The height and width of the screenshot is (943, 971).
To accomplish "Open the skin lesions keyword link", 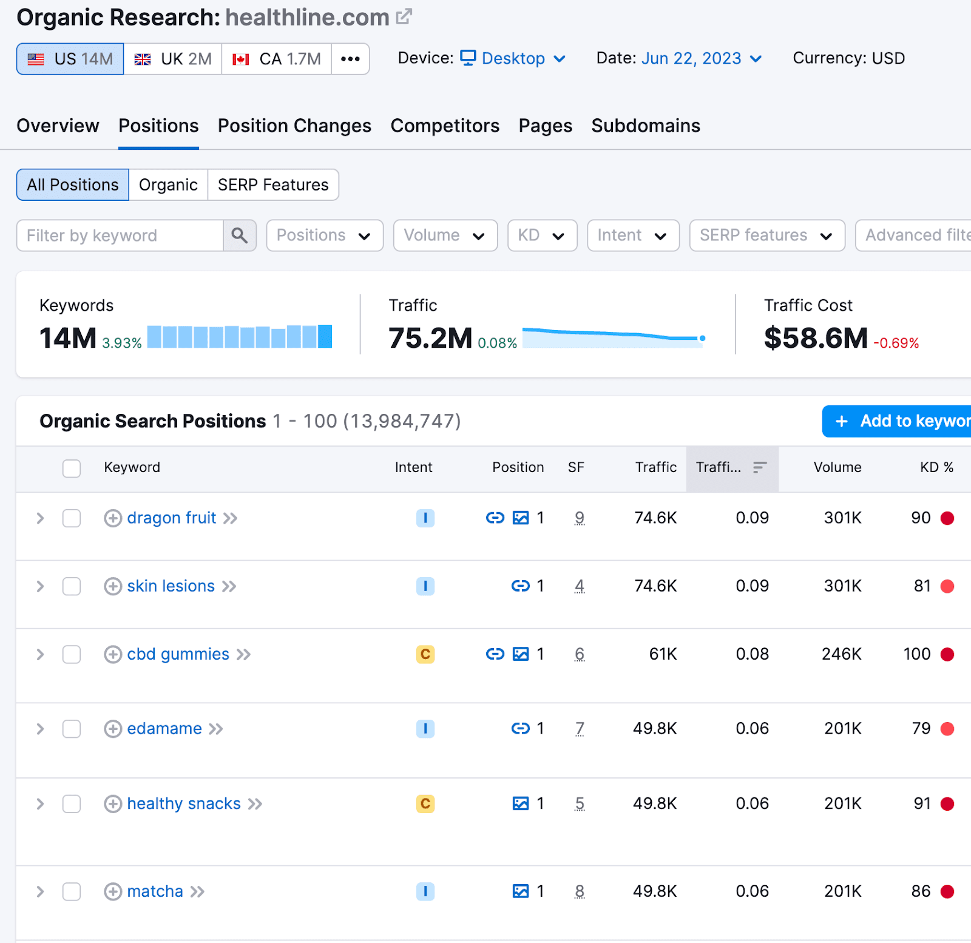I will pyautogui.click(x=171, y=586).
